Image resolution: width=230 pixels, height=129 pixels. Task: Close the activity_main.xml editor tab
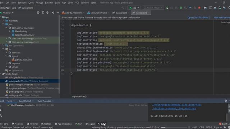click(x=84, y=13)
